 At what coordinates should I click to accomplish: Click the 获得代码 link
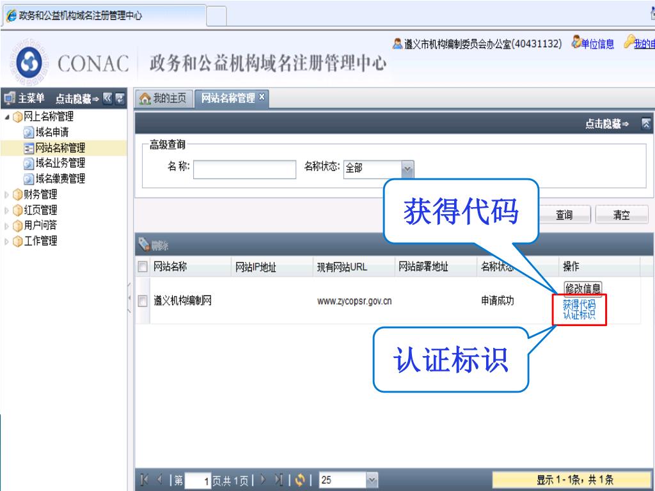[579, 305]
